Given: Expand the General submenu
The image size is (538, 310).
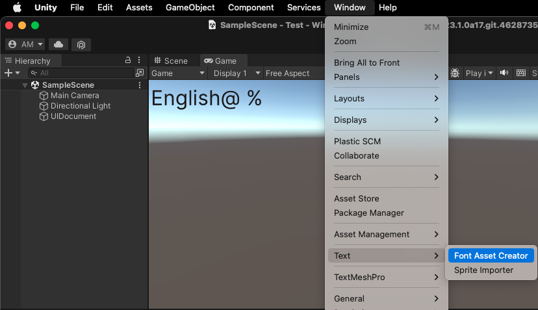Looking at the screenshot, I should (387, 299).
